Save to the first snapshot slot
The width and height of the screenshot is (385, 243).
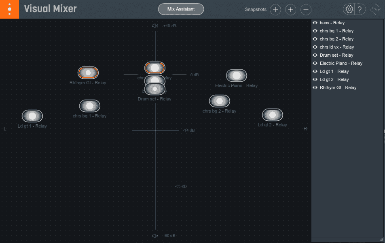275,10
